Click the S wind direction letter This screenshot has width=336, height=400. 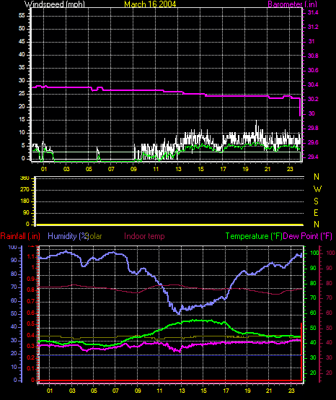click(x=316, y=201)
